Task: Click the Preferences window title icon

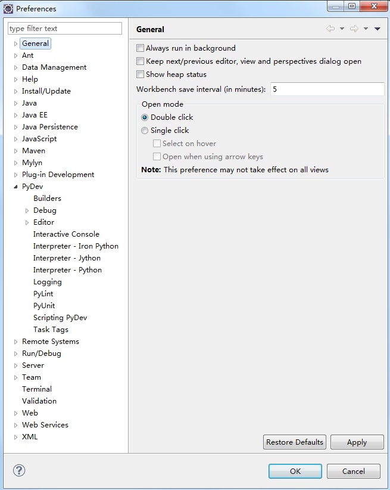Action: (8, 9)
